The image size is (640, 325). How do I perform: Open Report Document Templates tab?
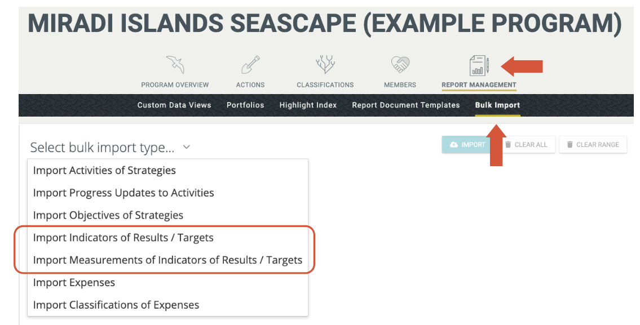tap(406, 105)
